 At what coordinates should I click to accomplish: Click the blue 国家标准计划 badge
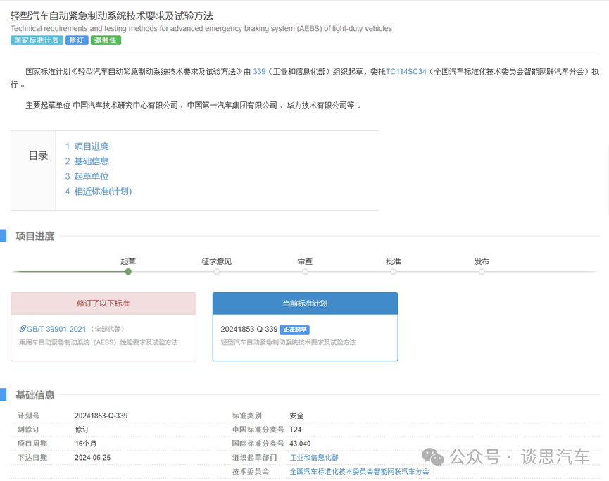click(x=36, y=40)
